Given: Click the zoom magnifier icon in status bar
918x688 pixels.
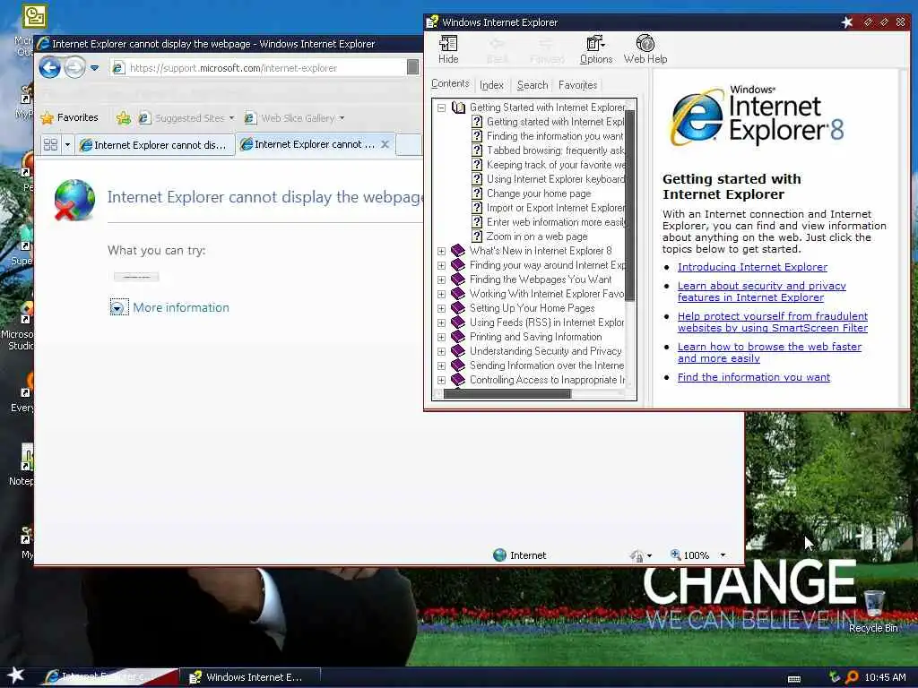Looking at the screenshot, I should point(675,554).
